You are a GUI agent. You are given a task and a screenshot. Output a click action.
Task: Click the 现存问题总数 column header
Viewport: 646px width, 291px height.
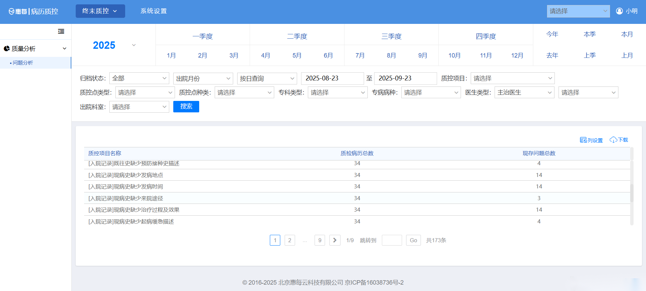tap(539, 153)
